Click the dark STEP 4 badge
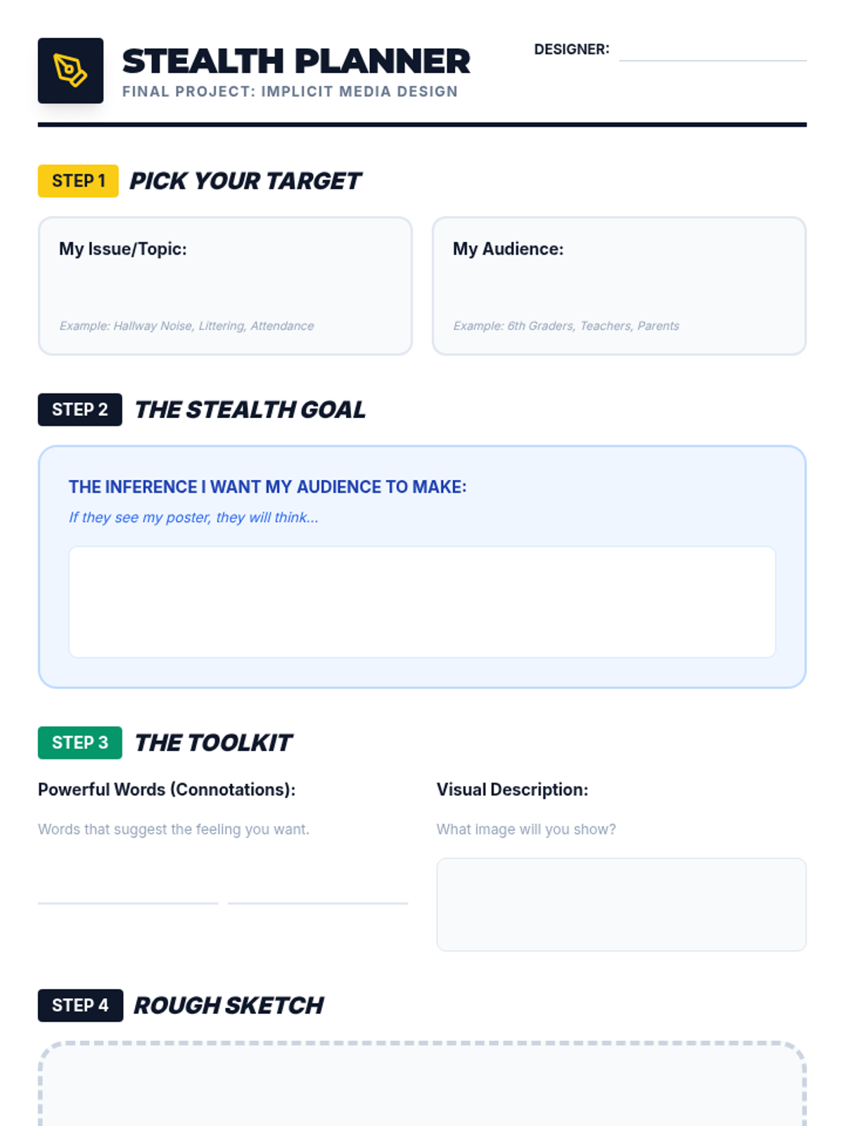The image size is (844, 1126). click(x=80, y=1005)
